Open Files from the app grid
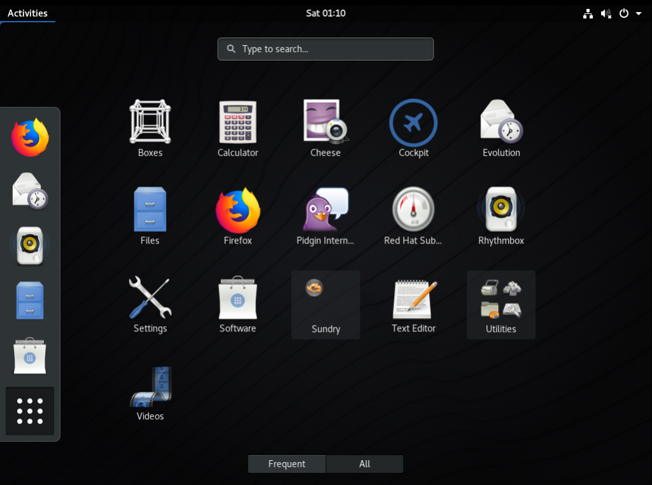 [150, 216]
